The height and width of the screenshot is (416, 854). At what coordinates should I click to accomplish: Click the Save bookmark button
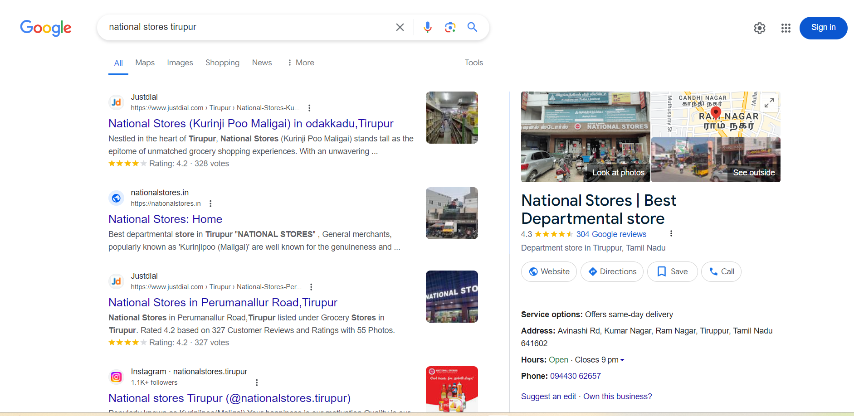pyautogui.click(x=672, y=271)
